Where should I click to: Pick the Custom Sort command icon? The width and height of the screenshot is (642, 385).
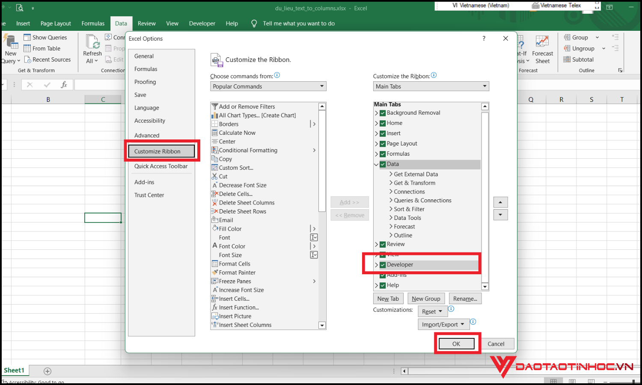(215, 168)
